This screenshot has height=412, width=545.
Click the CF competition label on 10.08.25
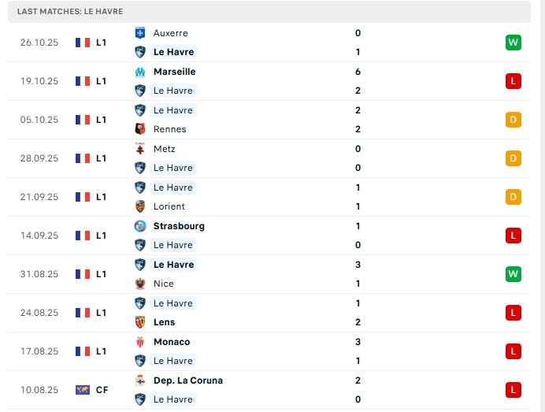pyautogui.click(x=102, y=390)
